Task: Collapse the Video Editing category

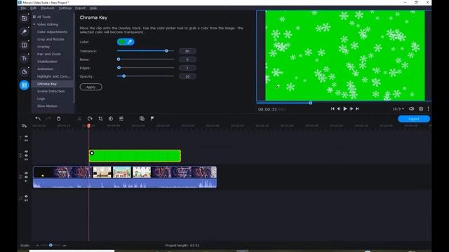Action: coord(34,24)
